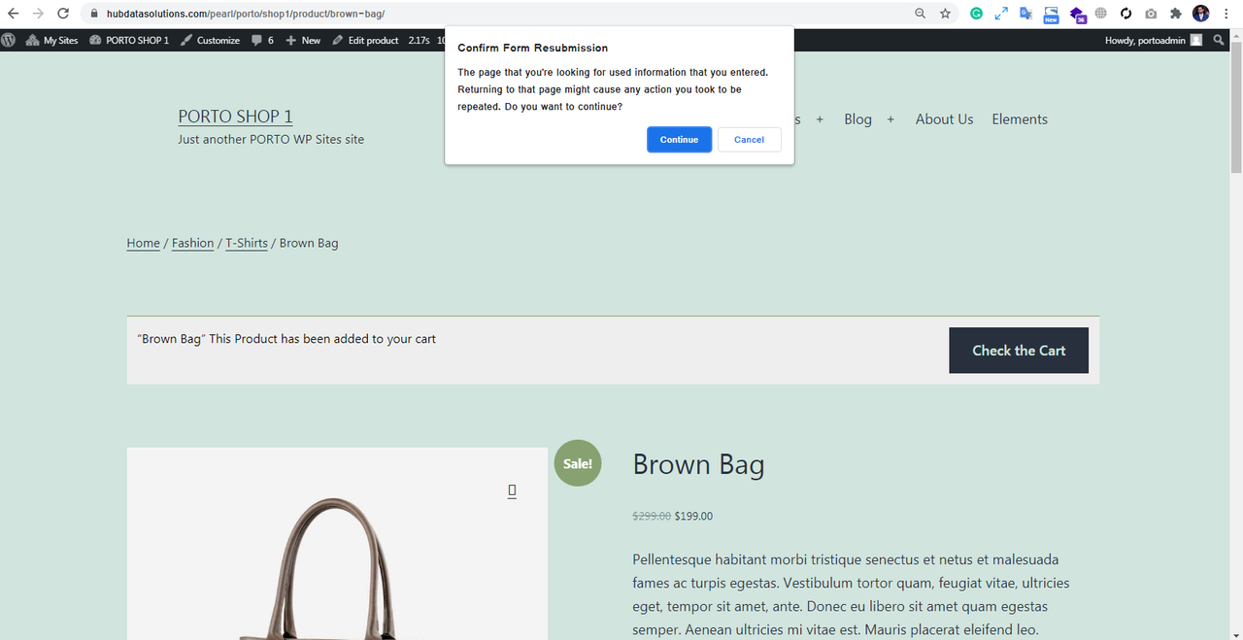Click the Sale! badge

(x=578, y=463)
